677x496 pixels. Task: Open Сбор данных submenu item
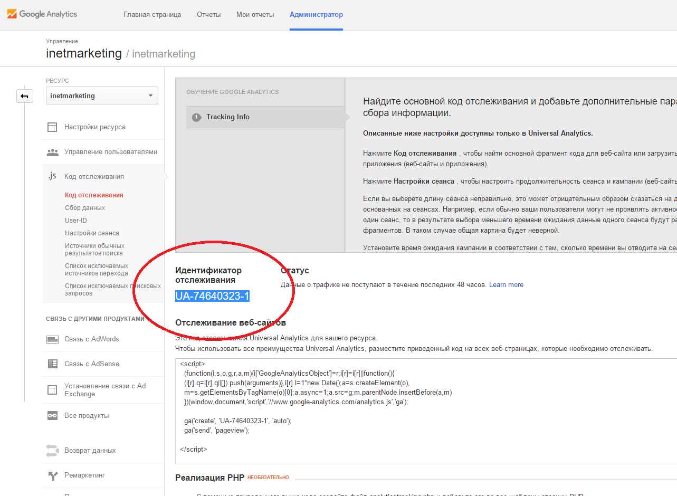pyautogui.click(x=85, y=208)
